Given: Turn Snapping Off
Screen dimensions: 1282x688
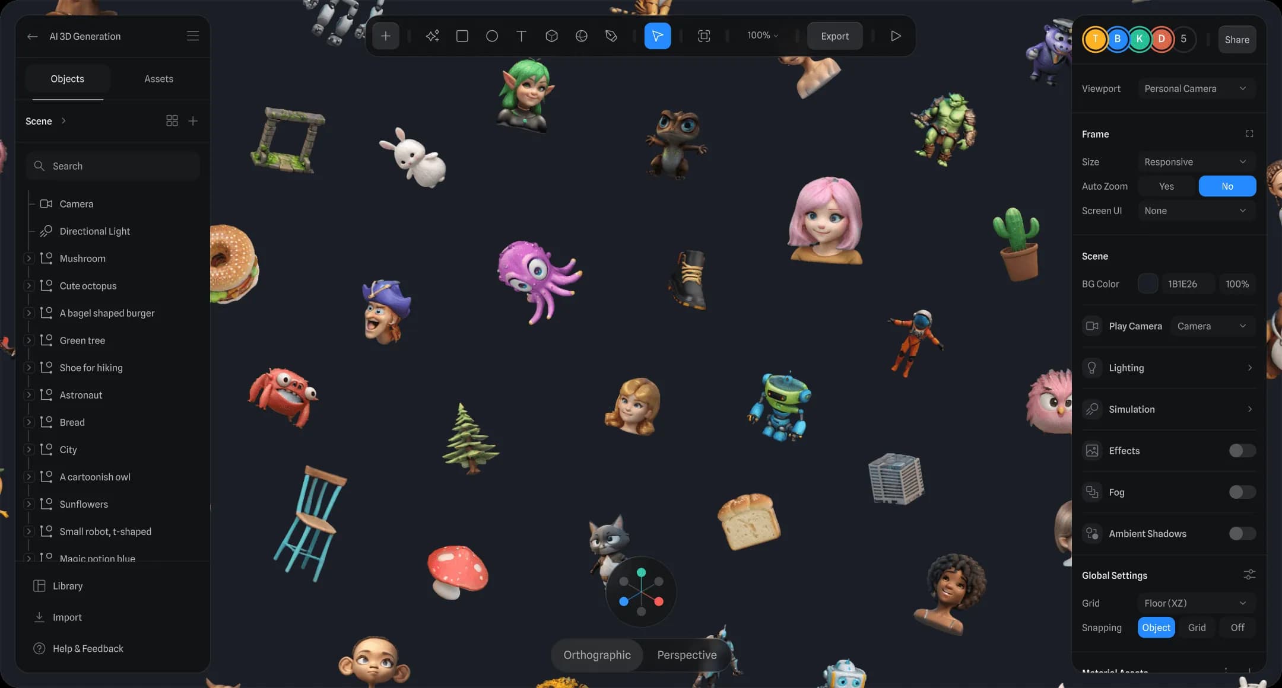Looking at the screenshot, I should click(x=1237, y=628).
